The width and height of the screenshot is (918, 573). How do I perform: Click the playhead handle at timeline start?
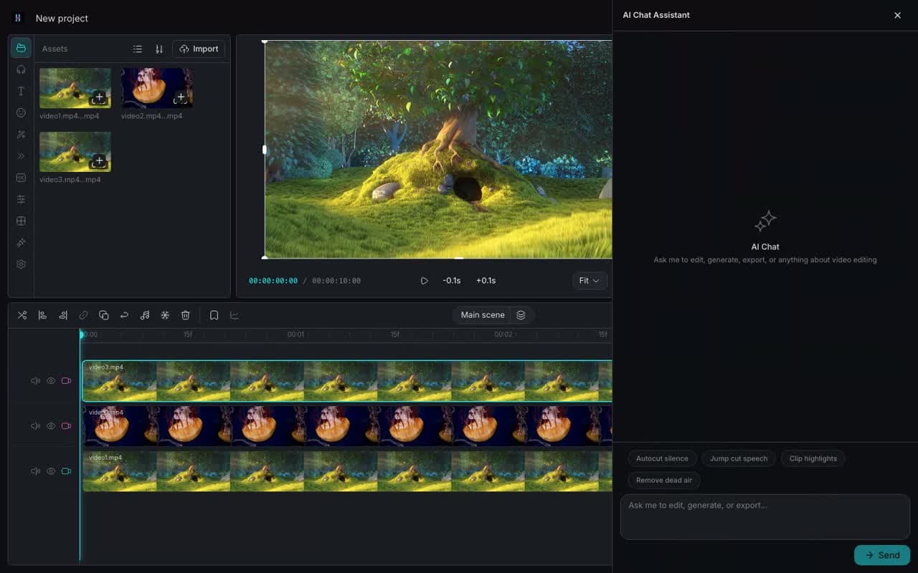(x=81, y=334)
